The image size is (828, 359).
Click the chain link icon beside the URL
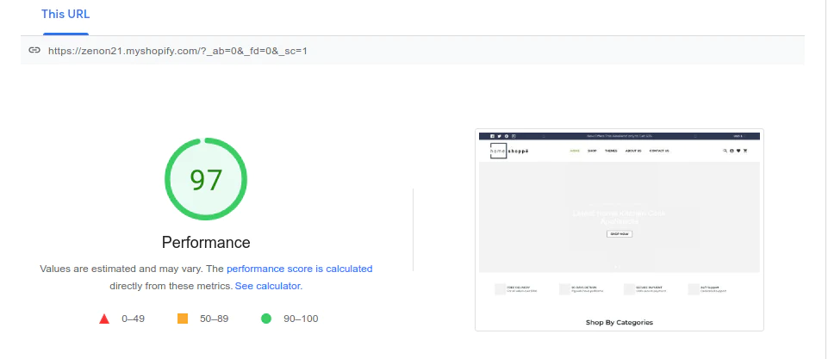[x=34, y=51]
